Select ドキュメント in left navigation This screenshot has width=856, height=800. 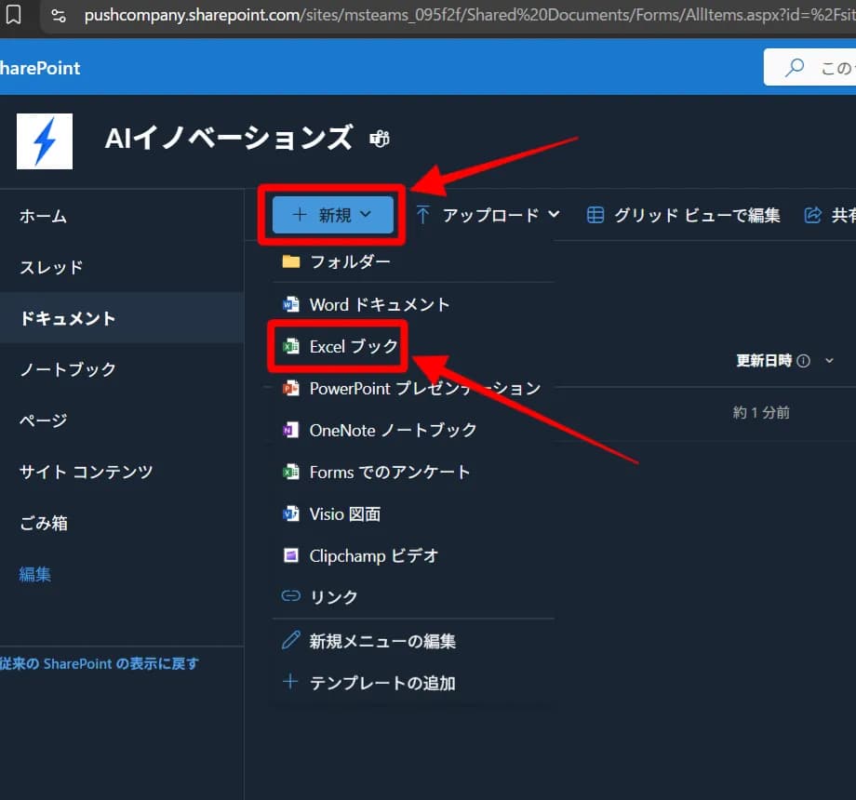pyautogui.click(x=68, y=318)
